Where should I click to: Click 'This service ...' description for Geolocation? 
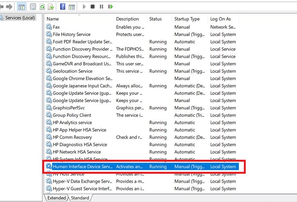point(129,71)
